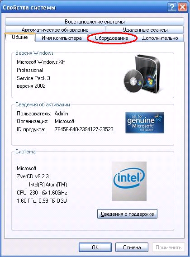Click the Intel logo image
This screenshot has width=190, height=257.
click(x=129, y=181)
